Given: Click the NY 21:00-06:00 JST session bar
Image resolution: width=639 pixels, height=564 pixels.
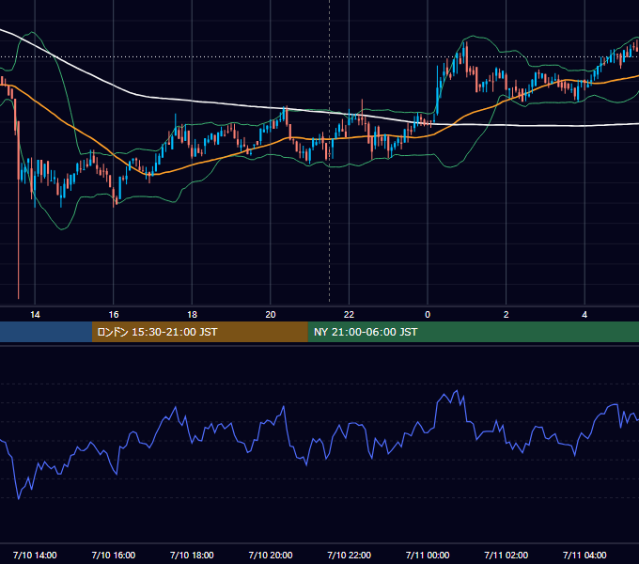Looking at the screenshot, I should (x=473, y=332).
